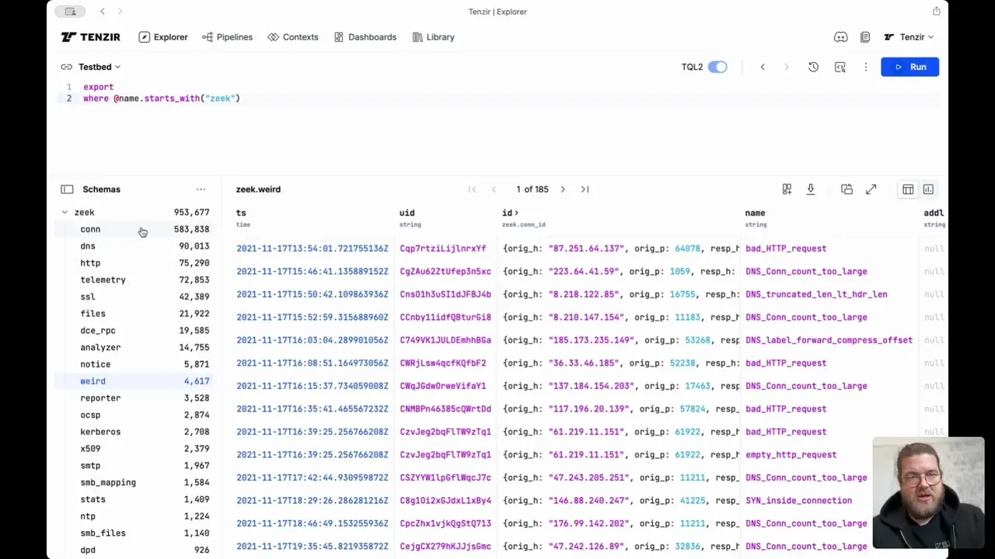Open the Testbed dropdown

tap(99, 67)
